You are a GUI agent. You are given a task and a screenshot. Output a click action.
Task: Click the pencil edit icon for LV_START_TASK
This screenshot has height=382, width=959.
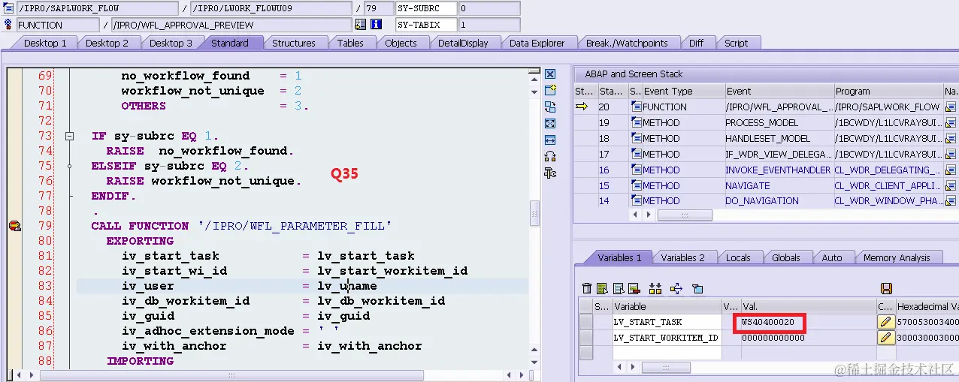click(x=885, y=322)
